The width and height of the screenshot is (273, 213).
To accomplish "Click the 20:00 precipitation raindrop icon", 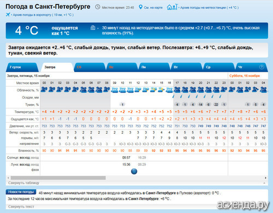I will click(197, 96).
